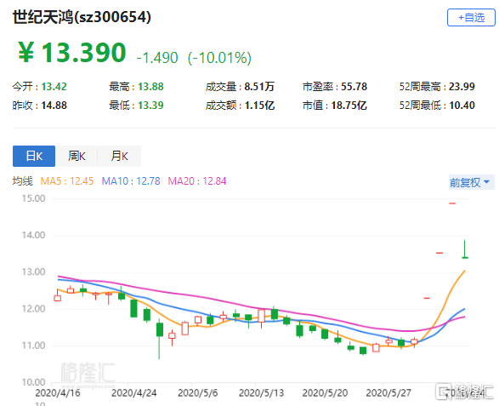
Task: Click the 12.00 y-axis label
Action: pyautogui.click(x=33, y=308)
